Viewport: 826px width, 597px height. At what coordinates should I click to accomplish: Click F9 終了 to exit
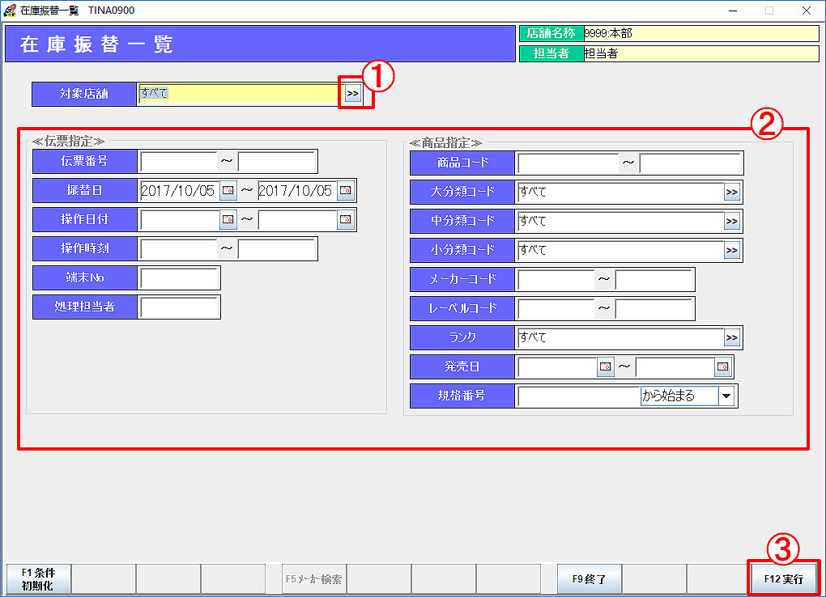tap(590, 578)
